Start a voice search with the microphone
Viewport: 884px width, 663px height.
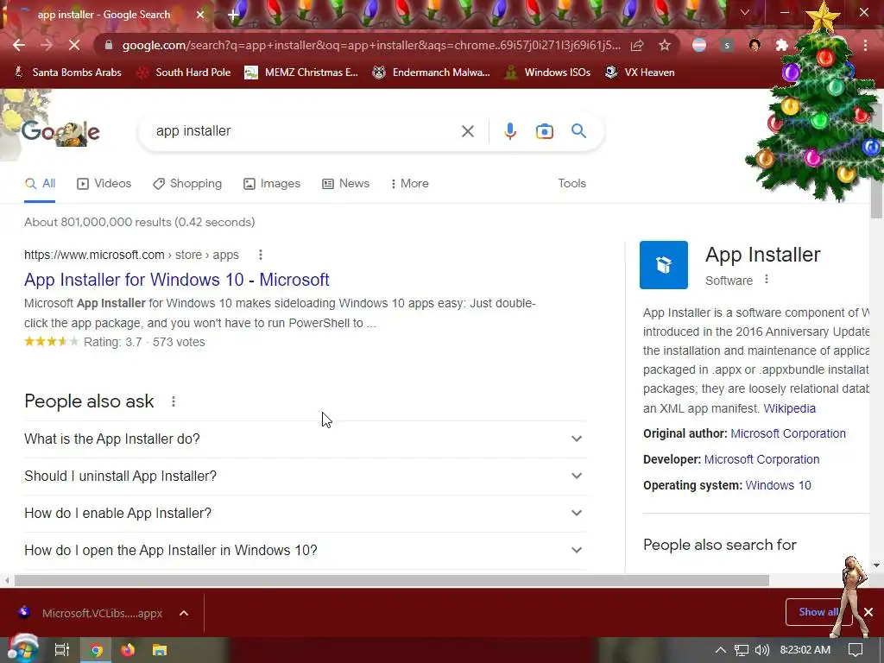pos(509,131)
